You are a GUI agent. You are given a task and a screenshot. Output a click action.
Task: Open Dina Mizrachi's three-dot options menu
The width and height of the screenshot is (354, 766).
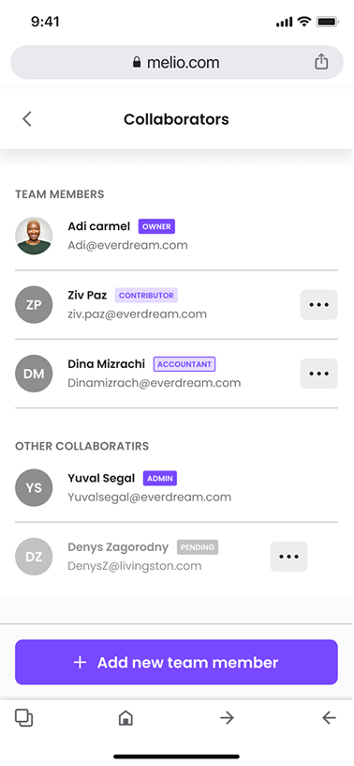pyautogui.click(x=319, y=374)
